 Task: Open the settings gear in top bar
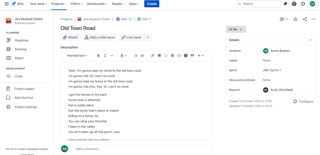303,4
